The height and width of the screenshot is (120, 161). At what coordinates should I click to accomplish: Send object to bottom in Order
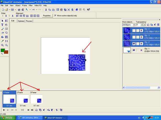13,16
